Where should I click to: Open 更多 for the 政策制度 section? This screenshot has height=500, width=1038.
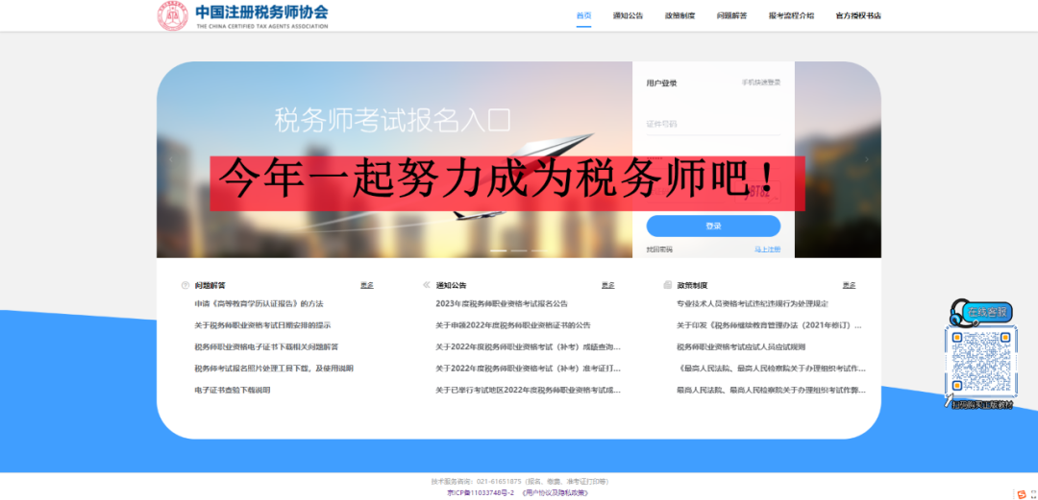coord(849,285)
